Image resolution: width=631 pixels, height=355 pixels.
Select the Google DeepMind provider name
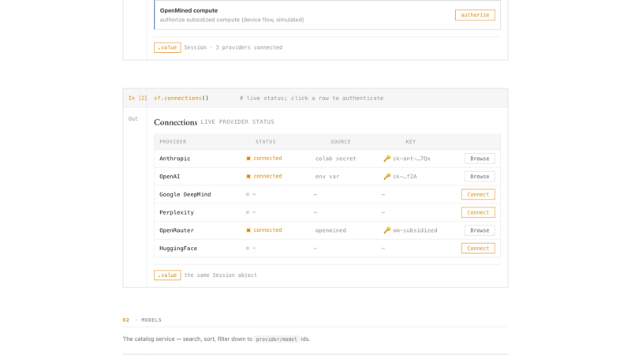click(185, 194)
